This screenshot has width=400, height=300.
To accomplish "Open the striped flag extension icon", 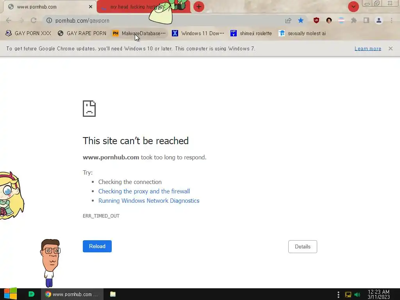I will tap(341, 20).
